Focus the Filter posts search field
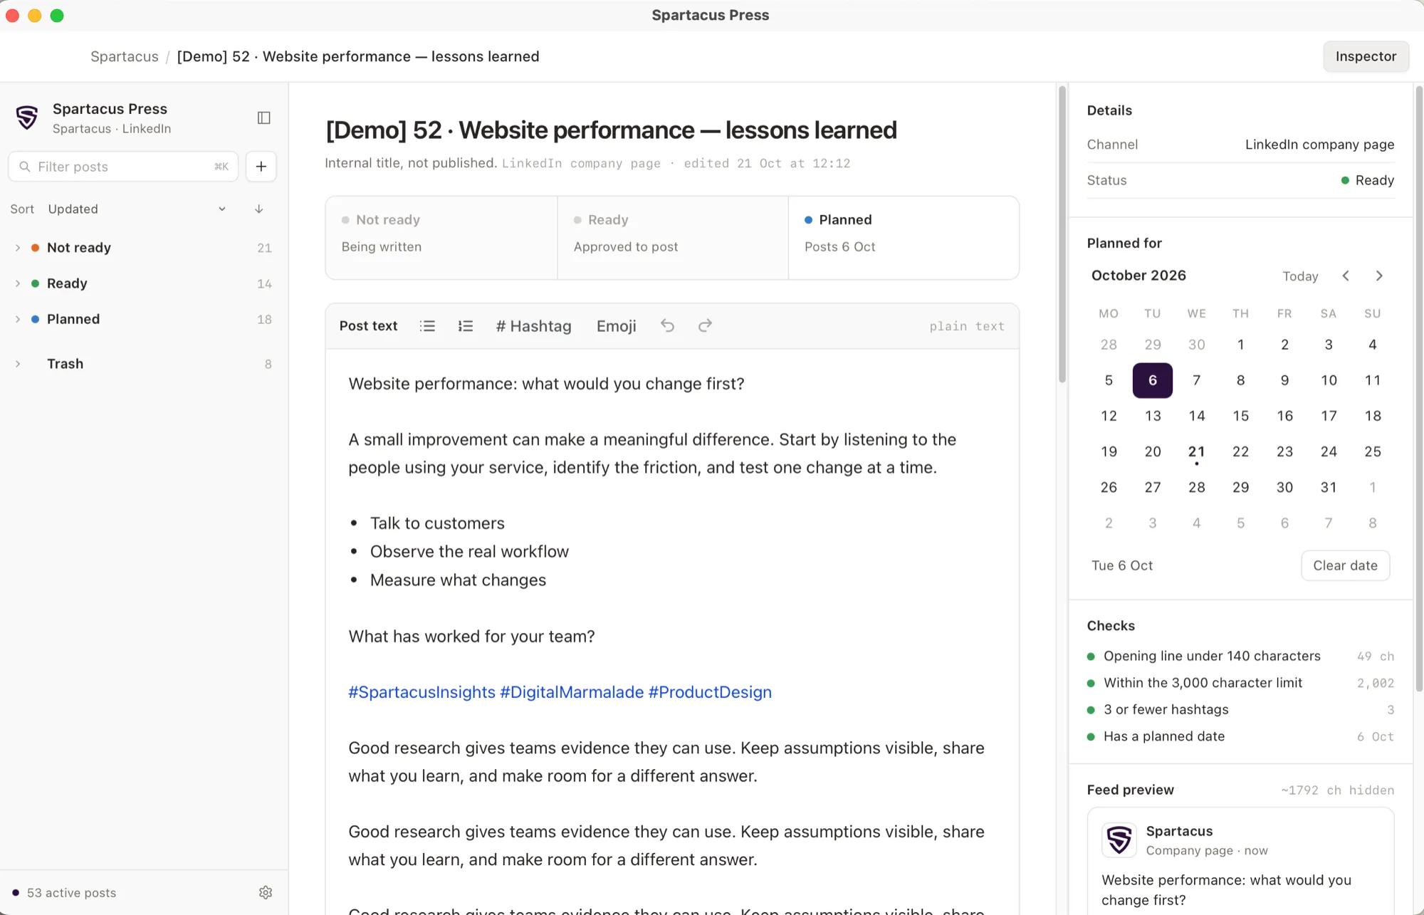 123,166
